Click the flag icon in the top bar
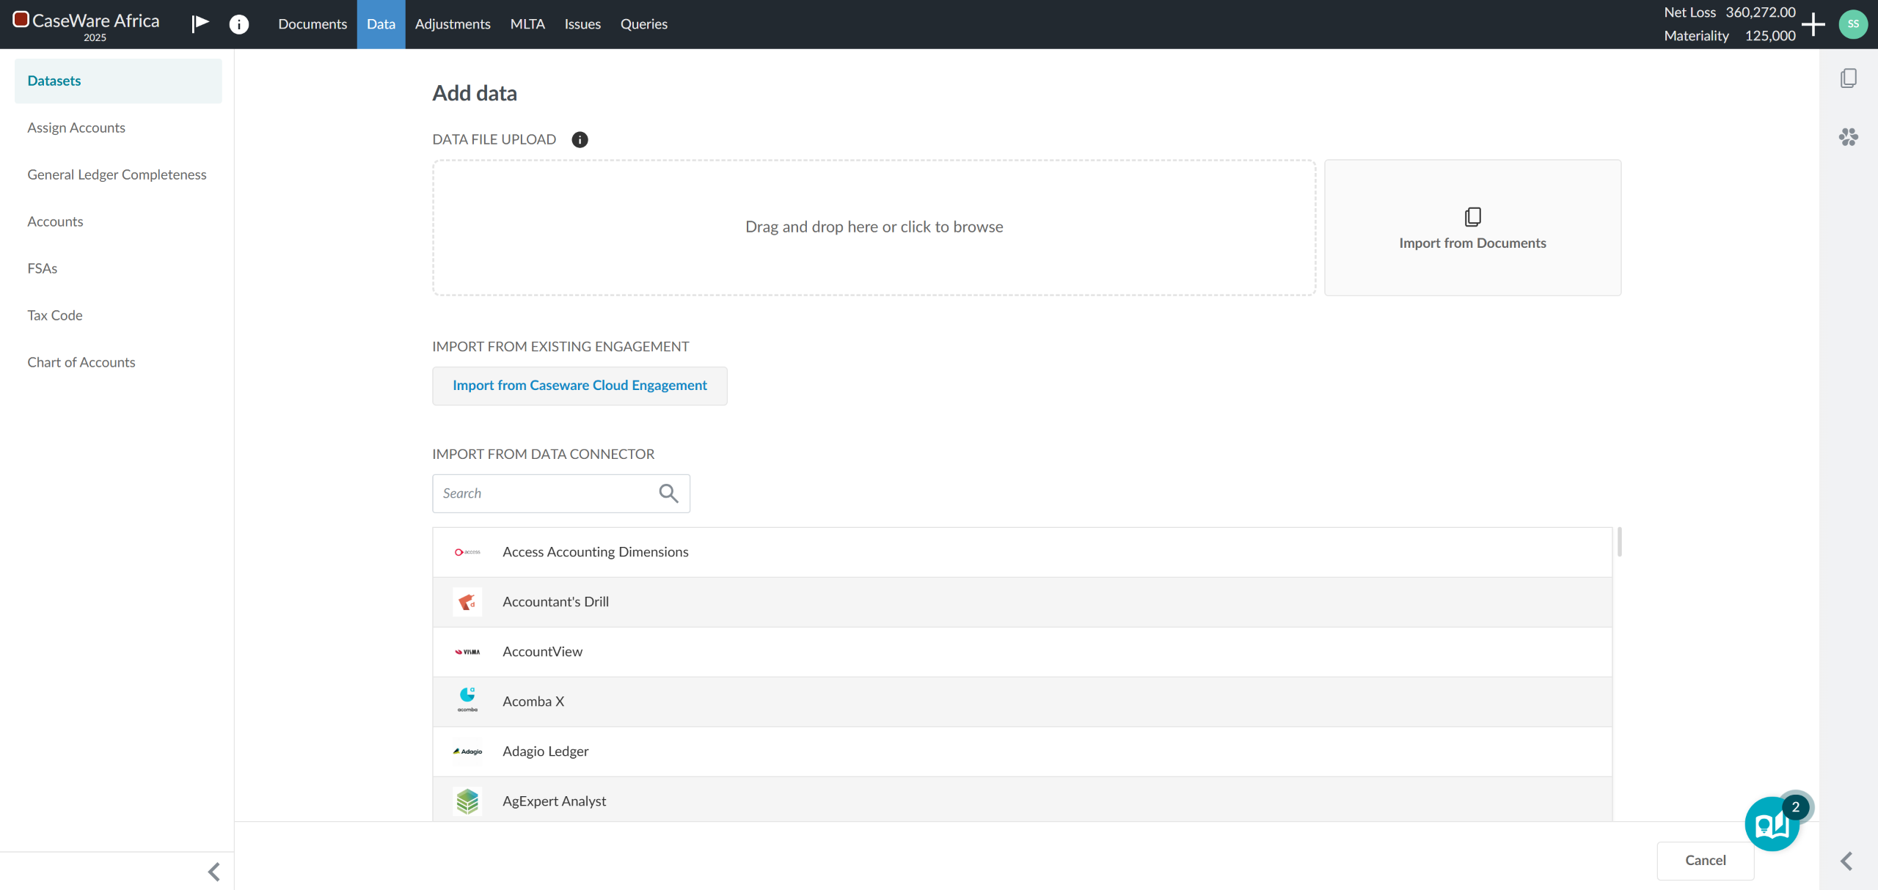The image size is (1878, 890). (x=200, y=23)
